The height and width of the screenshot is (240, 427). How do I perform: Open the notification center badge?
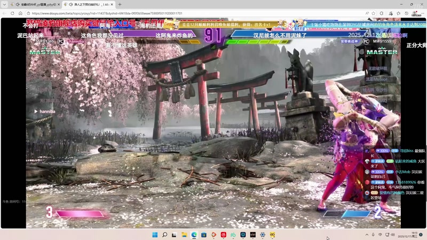(421, 235)
